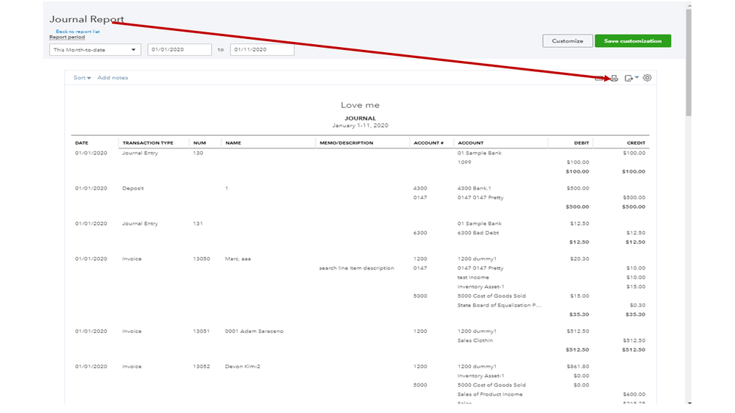The width and height of the screenshot is (735, 413).
Task: Open Journal Entry number 131
Action: [x=198, y=224]
